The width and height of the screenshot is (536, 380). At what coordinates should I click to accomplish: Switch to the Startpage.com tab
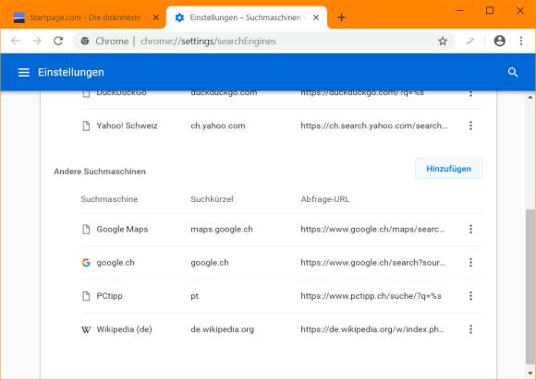pos(85,18)
